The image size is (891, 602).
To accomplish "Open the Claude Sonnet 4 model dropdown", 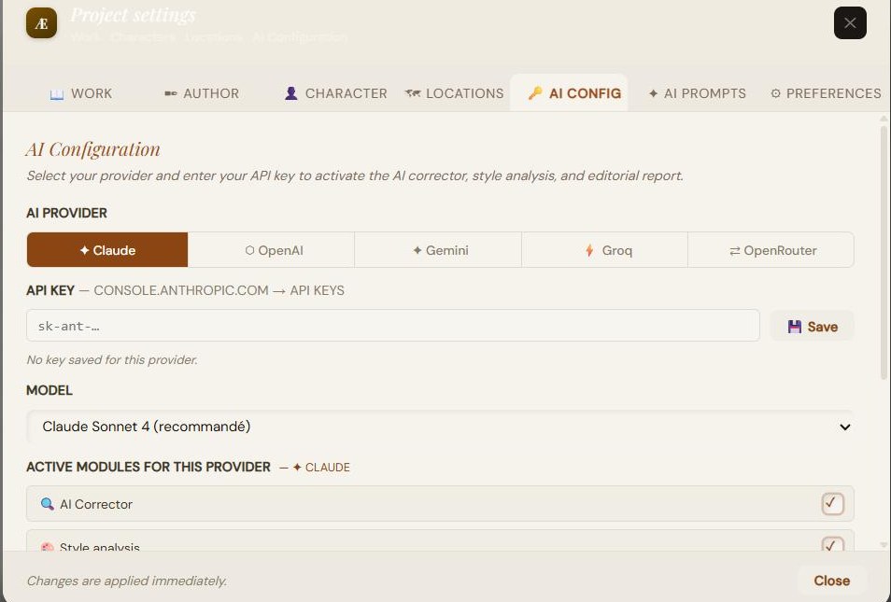I will pyautogui.click(x=440, y=427).
